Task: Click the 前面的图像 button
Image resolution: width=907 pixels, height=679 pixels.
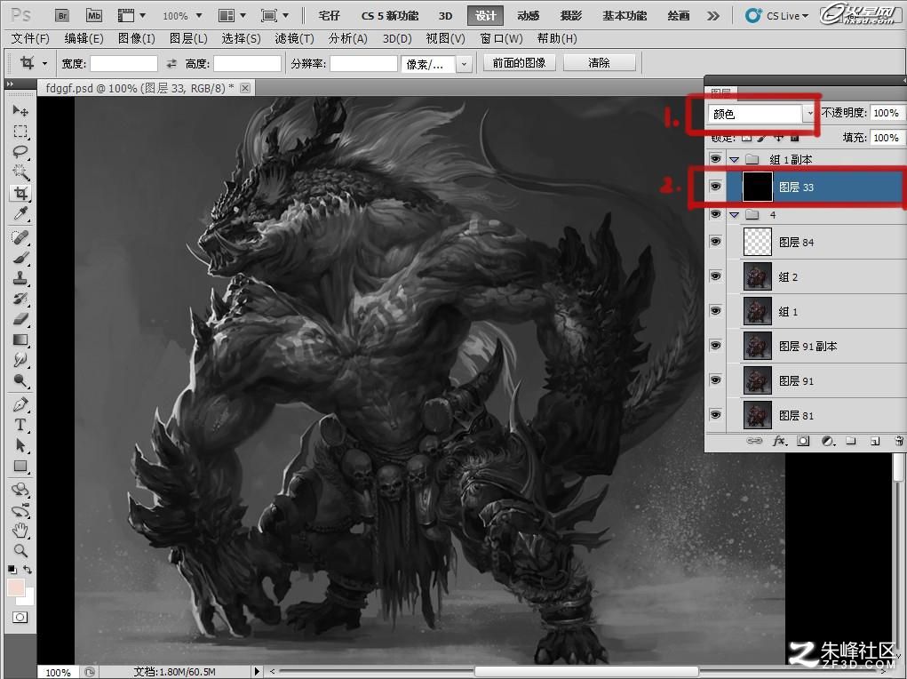Action: tap(519, 62)
